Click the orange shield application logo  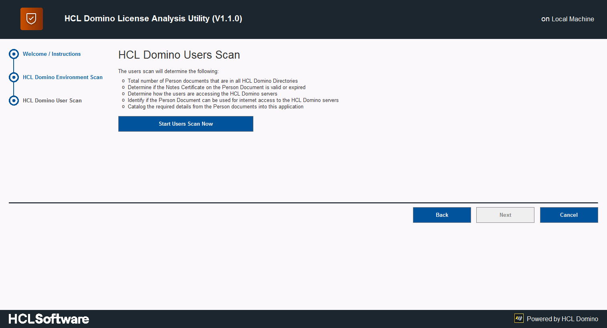click(x=32, y=19)
